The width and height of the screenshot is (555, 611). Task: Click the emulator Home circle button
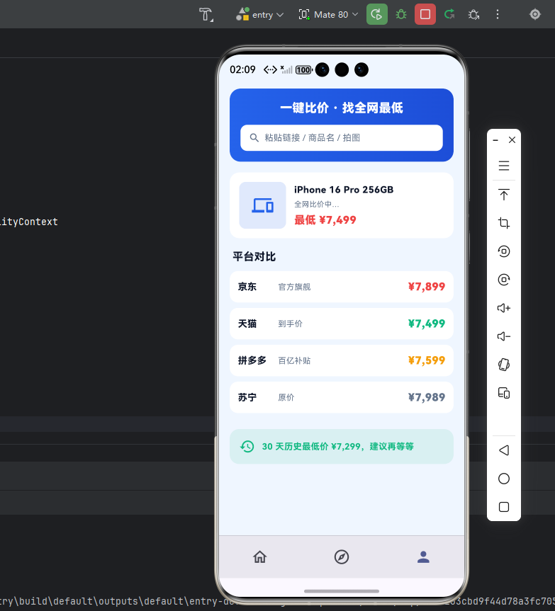pos(504,479)
